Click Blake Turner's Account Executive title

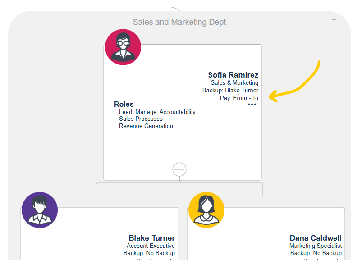pyautogui.click(x=151, y=246)
